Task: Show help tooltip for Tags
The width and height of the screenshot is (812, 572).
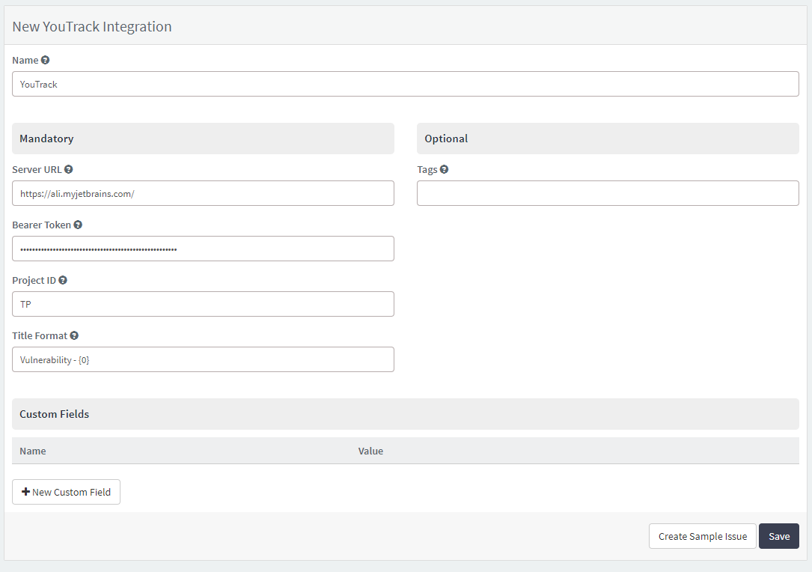Action: (x=444, y=169)
